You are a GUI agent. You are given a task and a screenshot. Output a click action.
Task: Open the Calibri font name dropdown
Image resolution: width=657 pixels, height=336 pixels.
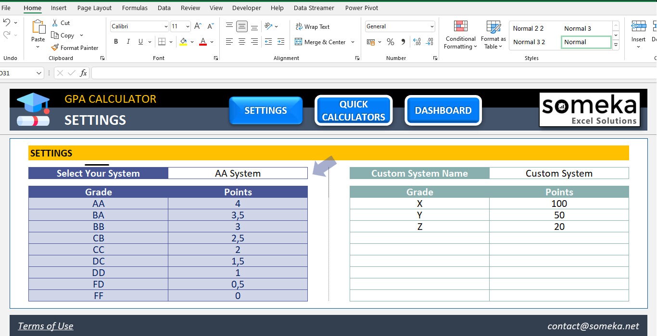coord(165,26)
